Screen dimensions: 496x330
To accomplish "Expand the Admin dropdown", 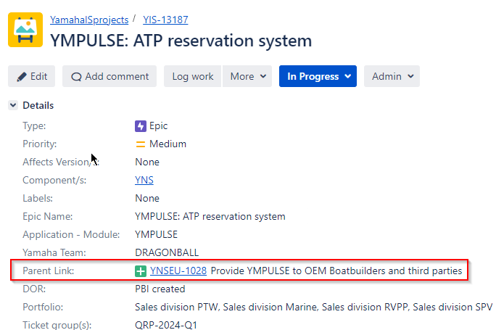I will 392,76.
